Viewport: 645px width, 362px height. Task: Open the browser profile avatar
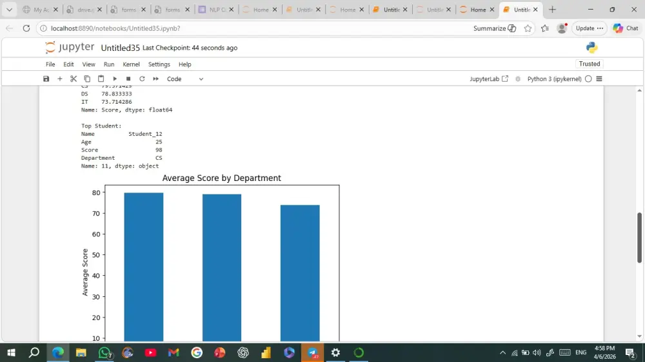(x=562, y=28)
